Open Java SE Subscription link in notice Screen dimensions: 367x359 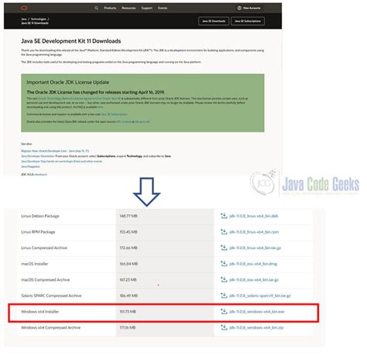point(114,115)
